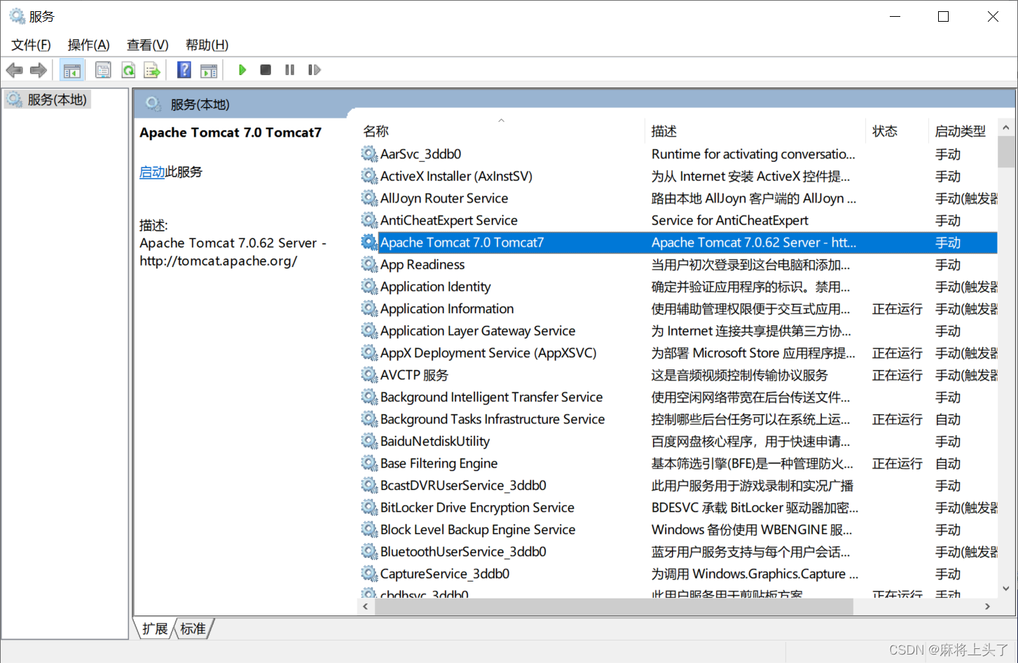Open the 查看(V) menu
1018x663 pixels.
[147, 45]
